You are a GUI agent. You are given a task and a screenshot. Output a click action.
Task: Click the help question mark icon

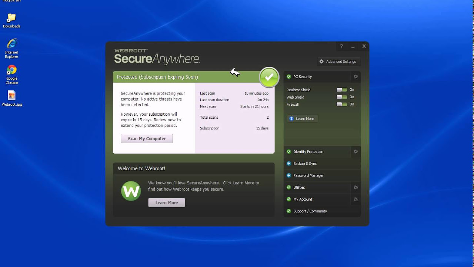pos(341,46)
